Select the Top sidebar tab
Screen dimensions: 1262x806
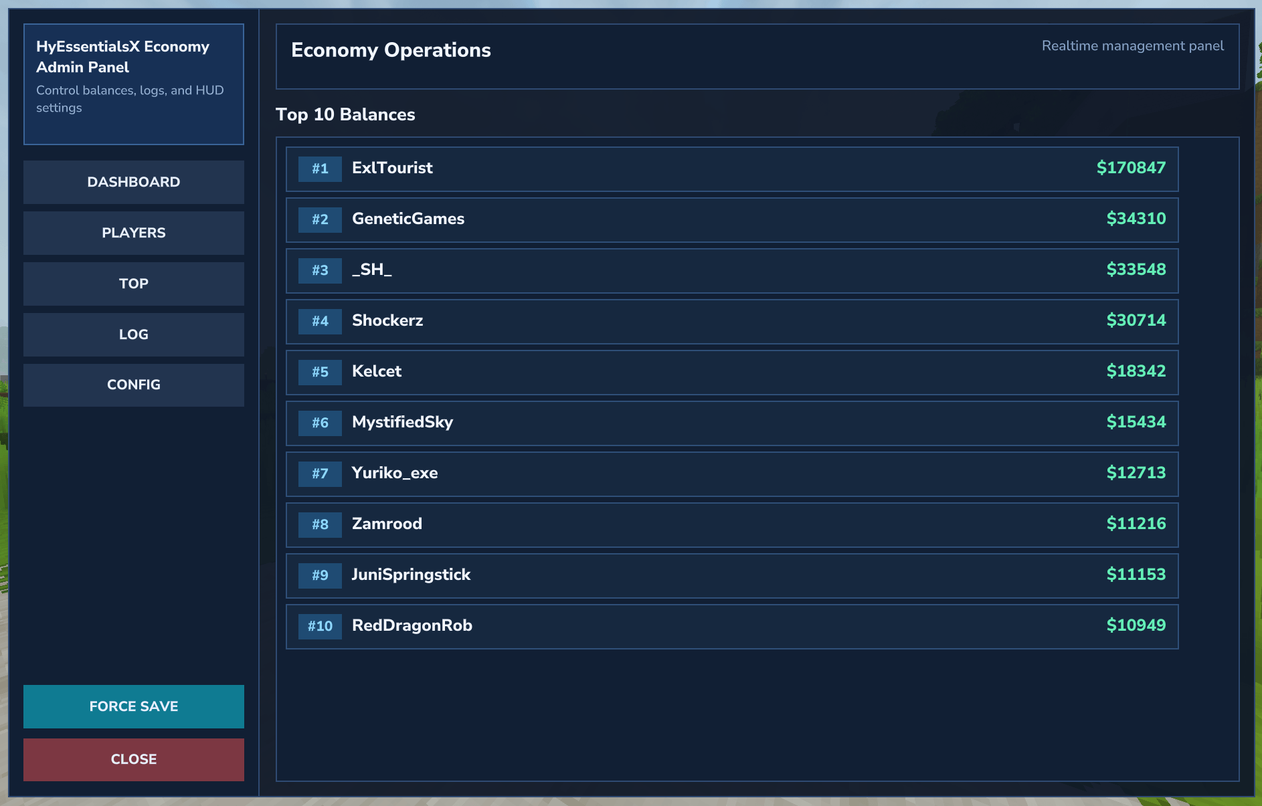[133, 284]
